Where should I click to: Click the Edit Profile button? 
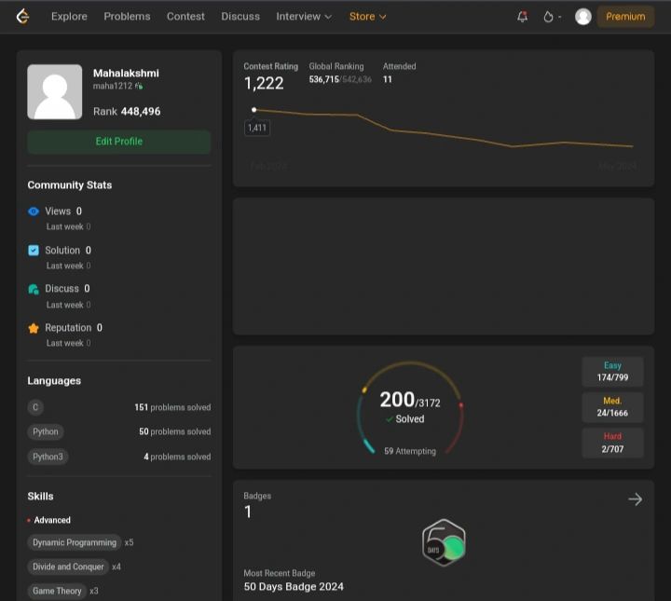pos(119,142)
